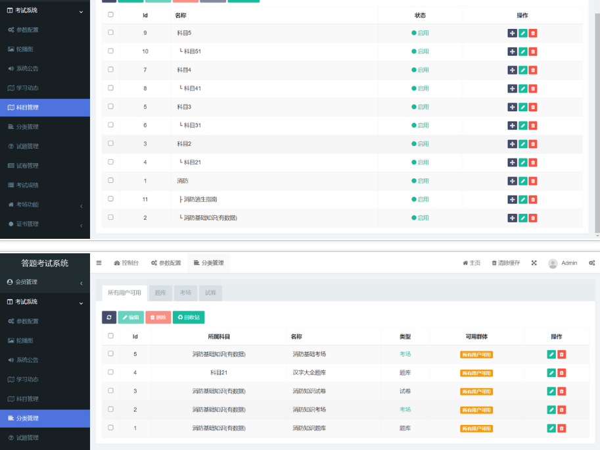Click the 所有用户可用 badge in 消防知识考场 row
Screen dimensions: 600x450
pos(476,410)
